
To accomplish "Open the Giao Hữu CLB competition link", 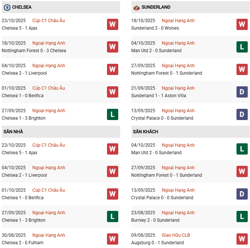I will point(176,235).
